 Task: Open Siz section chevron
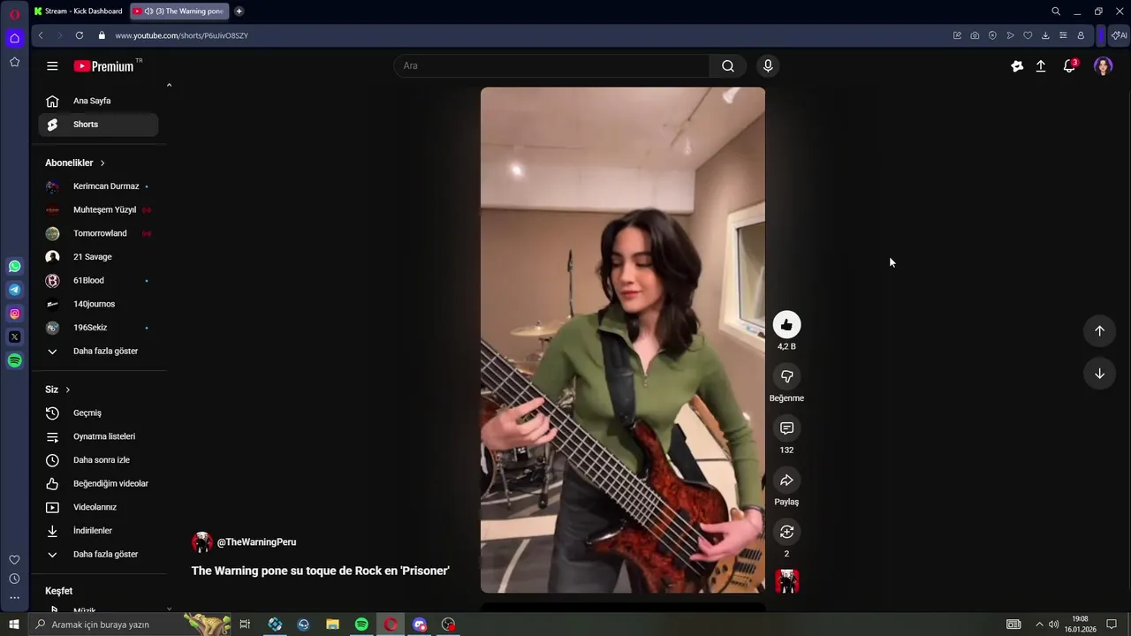67,390
